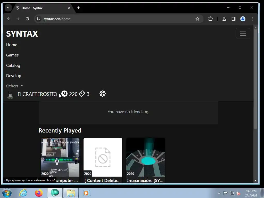Click the scrollbar down arrow
Viewport: 264px width, 198px height.
(255, 180)
